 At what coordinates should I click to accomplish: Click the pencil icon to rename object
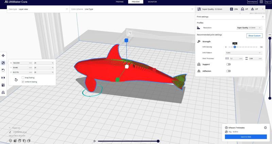pyautogui.click(x=10, y=132)
